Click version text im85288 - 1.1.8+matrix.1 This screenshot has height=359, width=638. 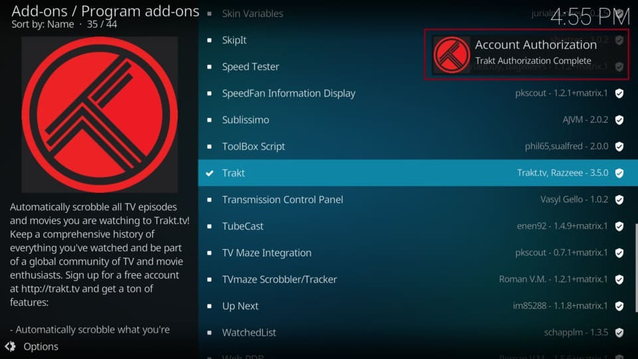pos(560,306)
